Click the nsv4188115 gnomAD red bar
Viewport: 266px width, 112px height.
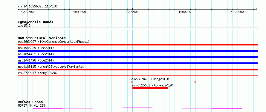pyautogui.click(x=137, y=70)
